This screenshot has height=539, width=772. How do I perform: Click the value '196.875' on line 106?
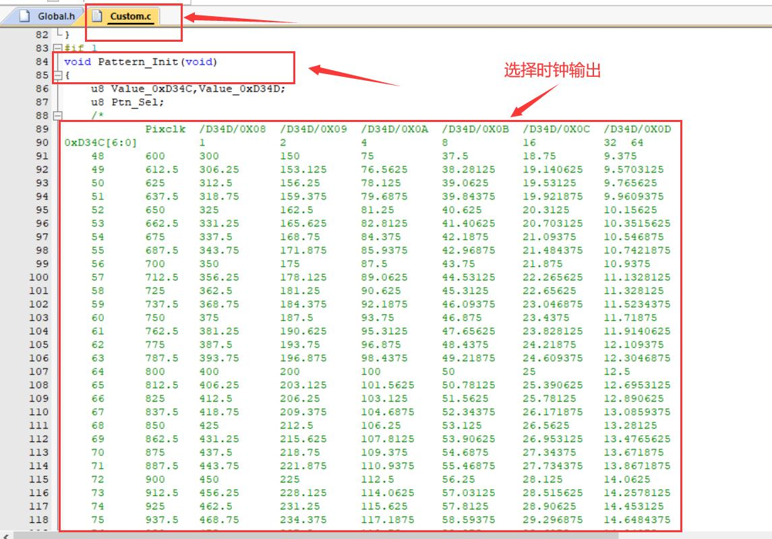(303, 358)
